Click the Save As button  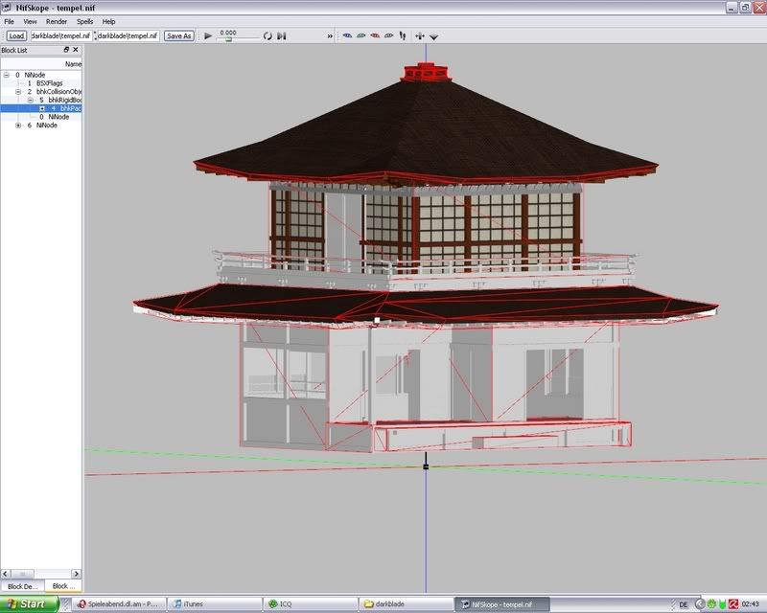178,35
